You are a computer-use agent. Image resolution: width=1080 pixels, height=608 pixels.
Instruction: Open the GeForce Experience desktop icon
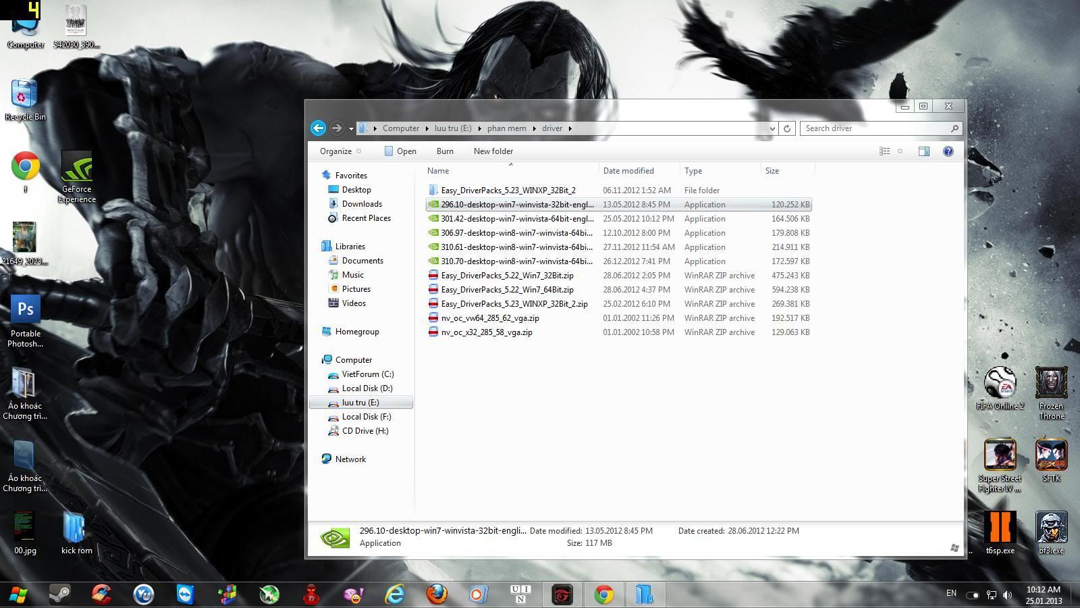tap(76, 177)
